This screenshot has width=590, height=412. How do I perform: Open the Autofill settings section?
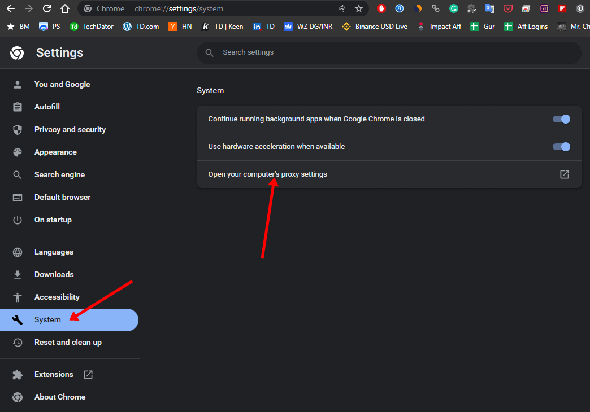[70, 107]
